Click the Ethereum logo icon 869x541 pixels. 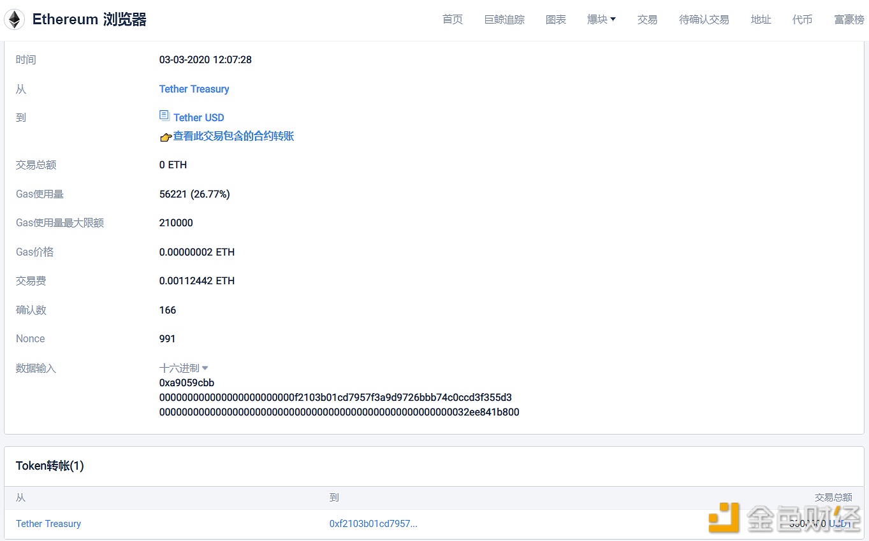(15, 20)
